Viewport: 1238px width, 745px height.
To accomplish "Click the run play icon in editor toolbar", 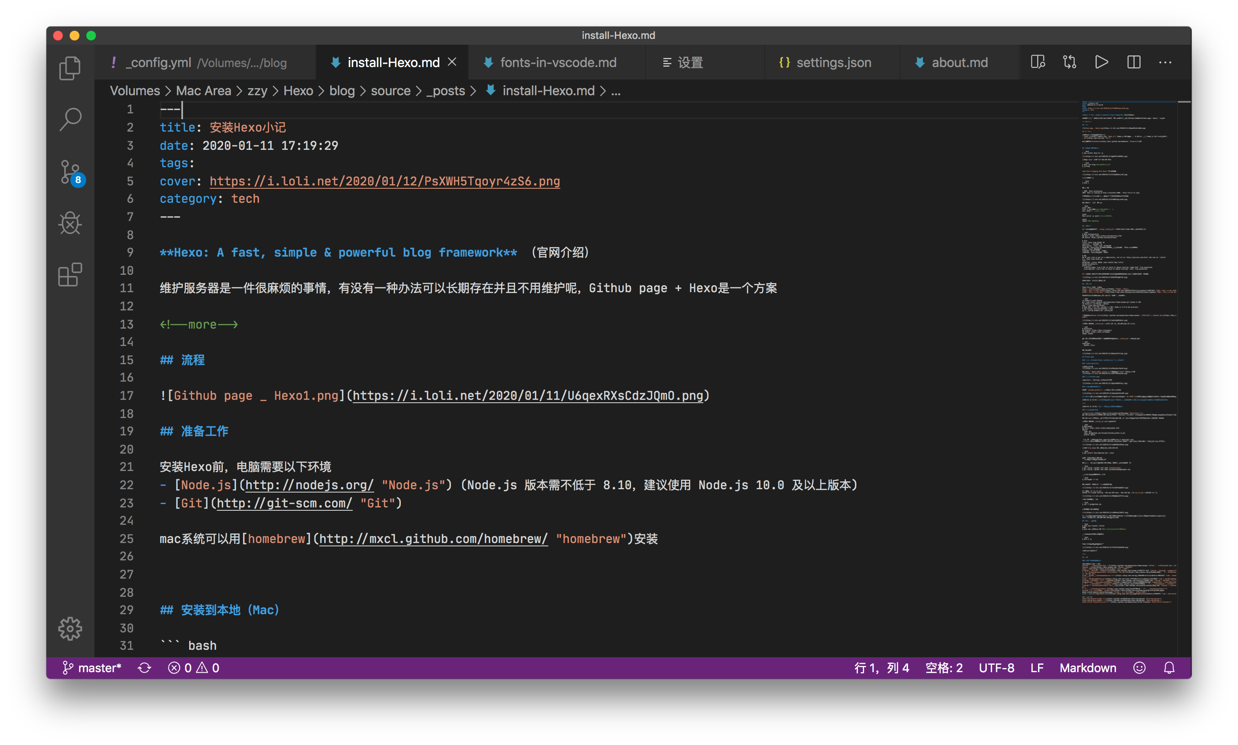I will pos(1101,62).
